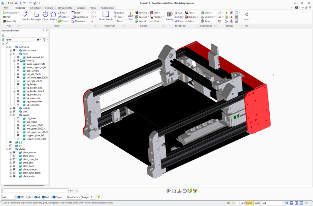The width and height of the screenshot is (313, 206).
Task: Collapse the lower assembly tree node
Action: click(10, 54)
